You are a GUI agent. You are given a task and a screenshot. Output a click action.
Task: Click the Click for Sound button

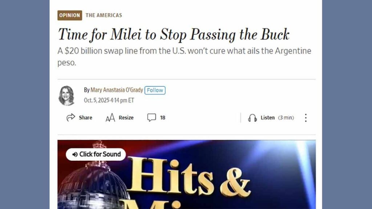[96, 155]
